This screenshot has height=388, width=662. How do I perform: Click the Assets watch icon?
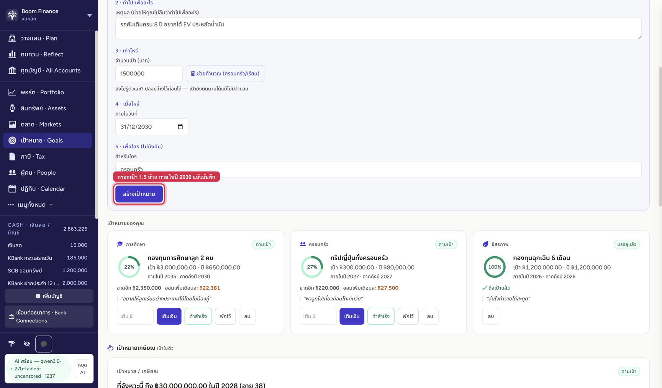tap(12, 108)
